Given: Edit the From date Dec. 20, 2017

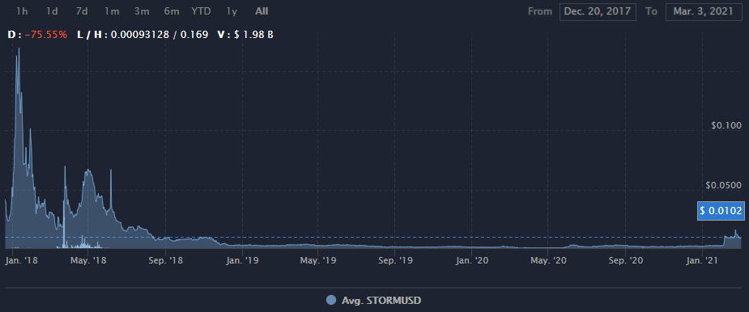Looking at the screenshot, I should click(x=598, y=11).
